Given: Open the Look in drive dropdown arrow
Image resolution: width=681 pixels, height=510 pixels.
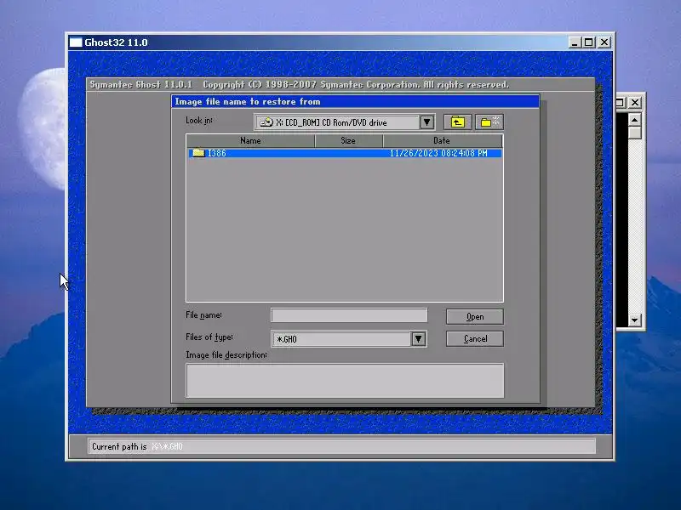Looking at the screenshot, I should 427,122.
